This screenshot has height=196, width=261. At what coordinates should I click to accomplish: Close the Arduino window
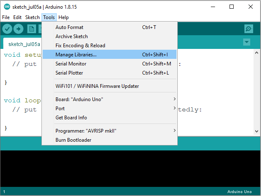point(251,7)
